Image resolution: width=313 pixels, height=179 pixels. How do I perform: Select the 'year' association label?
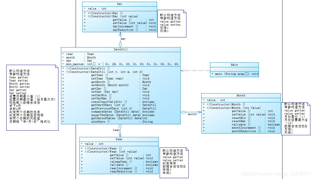pos(116,130)
